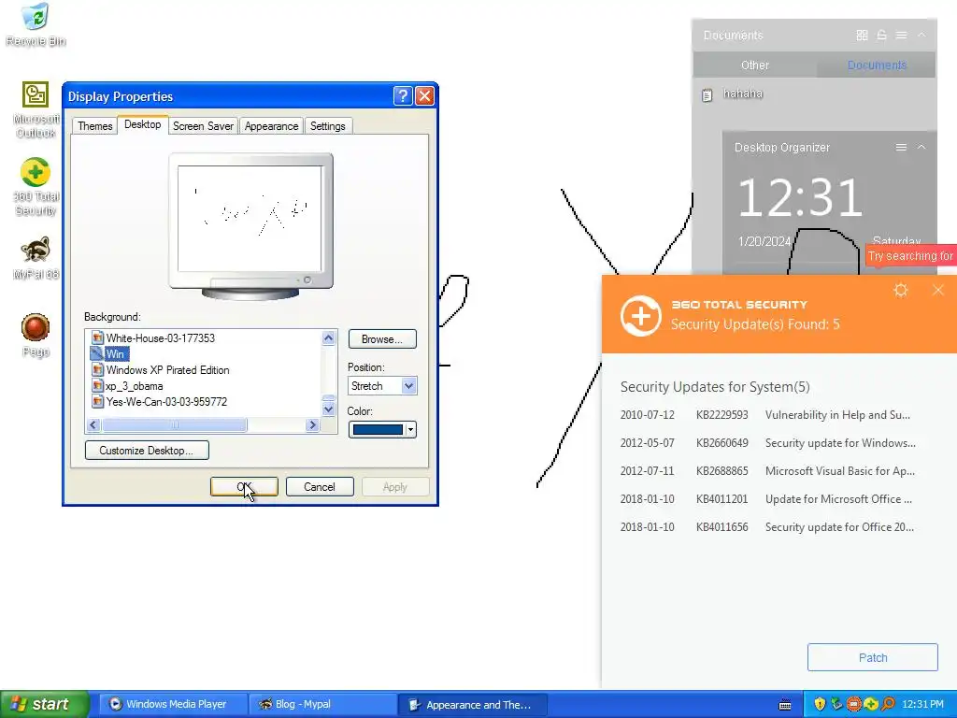Switch to Appearance and Themes taskbar item
The height and width of the screenshot is (718, 957).
point(472,705)
